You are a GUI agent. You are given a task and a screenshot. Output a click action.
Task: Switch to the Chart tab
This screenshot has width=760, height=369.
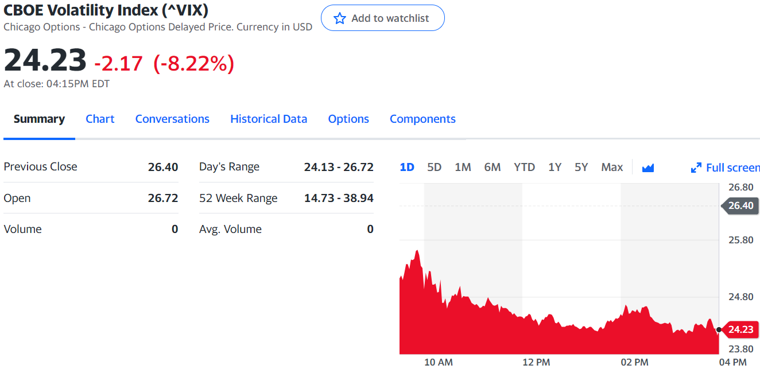point(100,119)
